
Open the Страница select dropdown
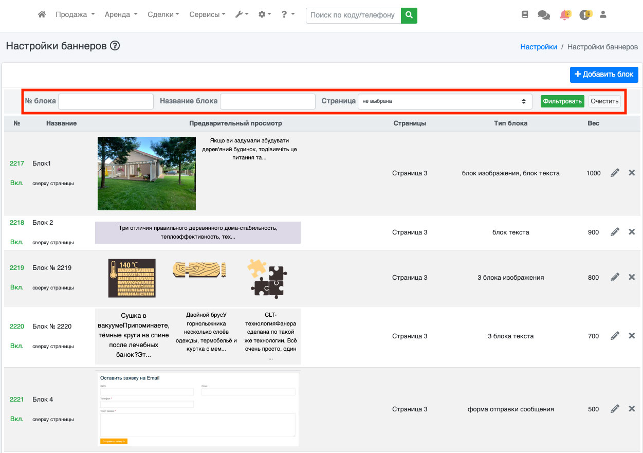pyautogui.click(x=445, y=101)
